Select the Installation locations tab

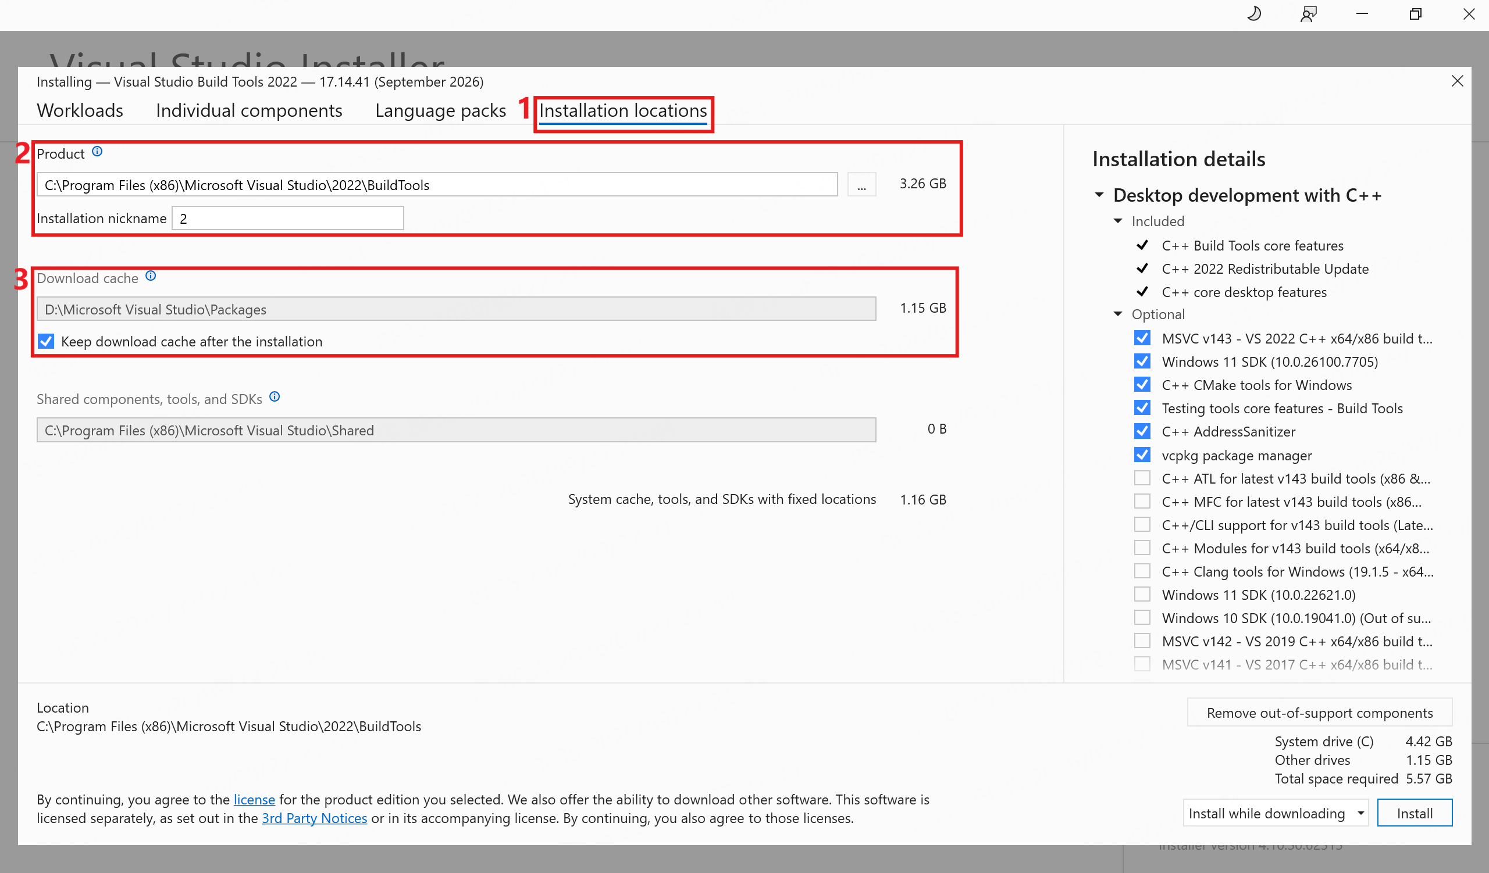coord(624,110)
